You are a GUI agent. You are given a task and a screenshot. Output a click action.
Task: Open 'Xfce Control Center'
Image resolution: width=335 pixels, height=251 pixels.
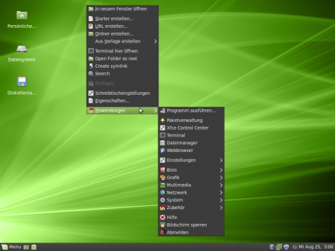(191, 128)
